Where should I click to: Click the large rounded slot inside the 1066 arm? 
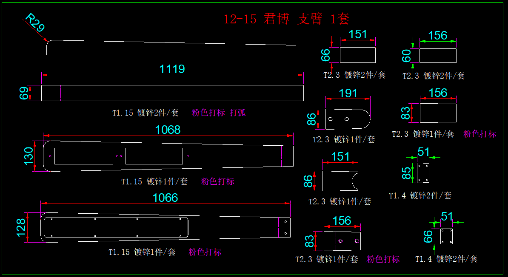click(115, 227)
